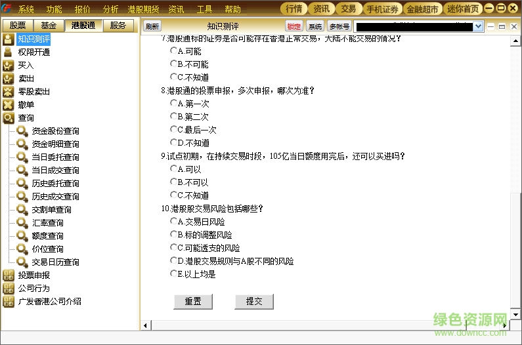Click magnifier icon beside 历史成交查询

[22, 197]
